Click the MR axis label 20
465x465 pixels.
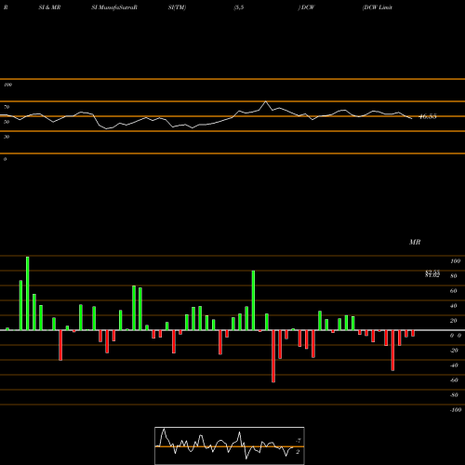click(x=454, y=321)
